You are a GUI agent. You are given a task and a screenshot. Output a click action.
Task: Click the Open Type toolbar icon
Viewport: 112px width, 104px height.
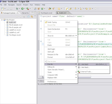click(50, 9)
